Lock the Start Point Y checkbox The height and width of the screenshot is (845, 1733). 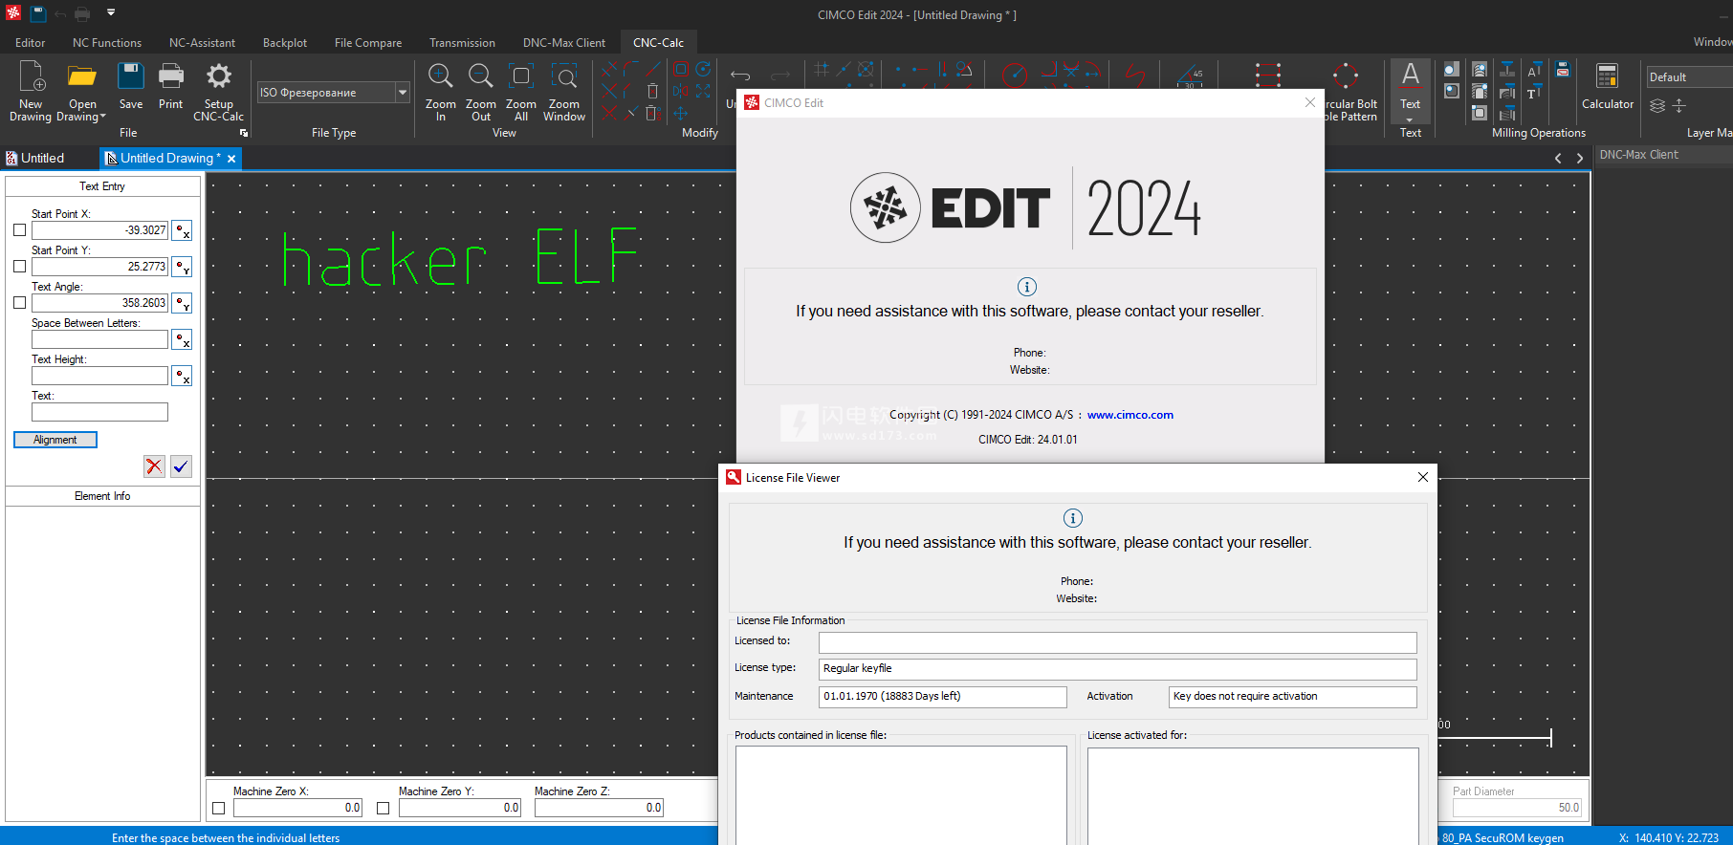pos(19,267)
